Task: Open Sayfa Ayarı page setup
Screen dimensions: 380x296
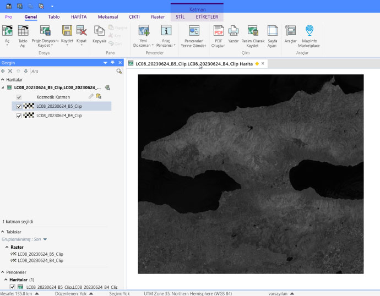Action: tap(272, 34)
